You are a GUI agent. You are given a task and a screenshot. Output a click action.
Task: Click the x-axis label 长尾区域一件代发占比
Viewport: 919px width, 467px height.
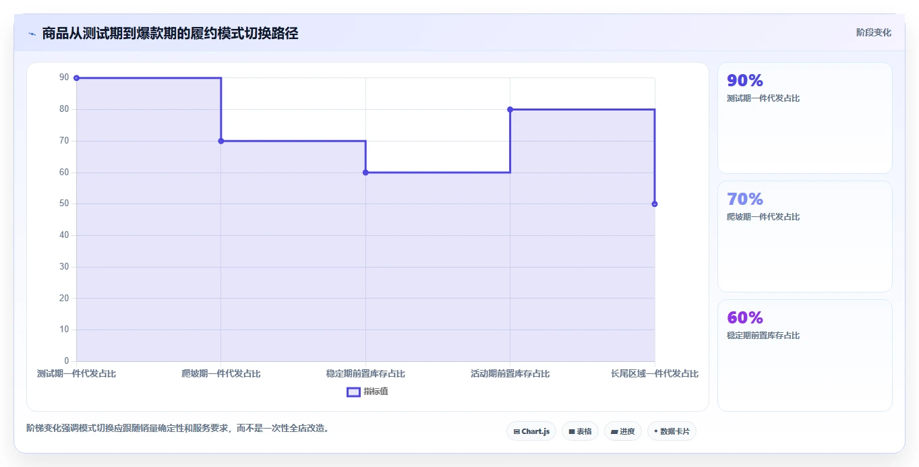(655, 373)
